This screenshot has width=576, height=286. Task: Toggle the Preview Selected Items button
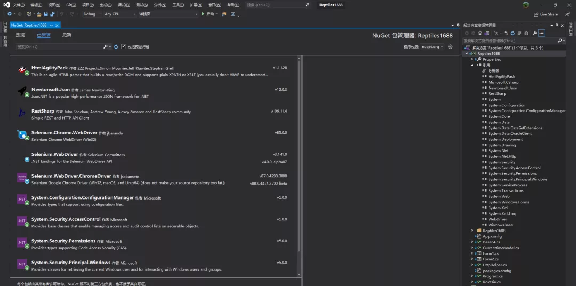click(541, 33)
